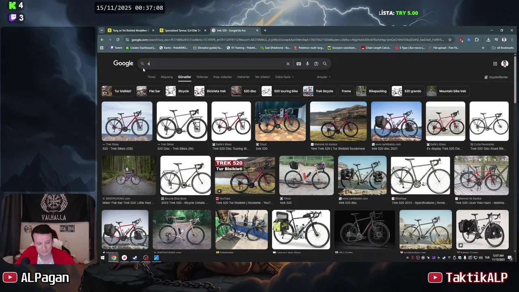The width and height of the screenshot is (519, 292).
Task: Open Google account profile picture
Action: point(505,64)
